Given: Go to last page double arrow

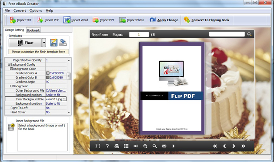Looking at the screenshot, I should tap(243, 146).
